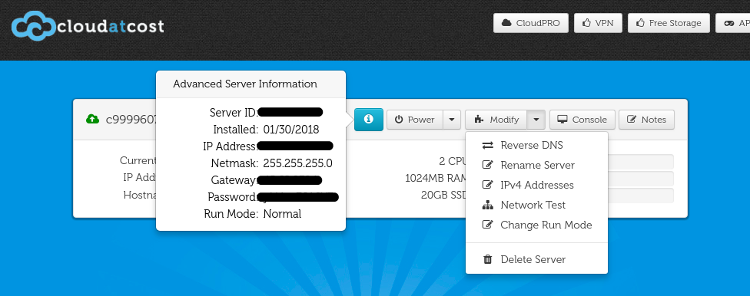Viewport: 750px width, 296px height.
Task: Click the 1024MB RAM text
Action: pyautogui.click(x=435, y=179)
